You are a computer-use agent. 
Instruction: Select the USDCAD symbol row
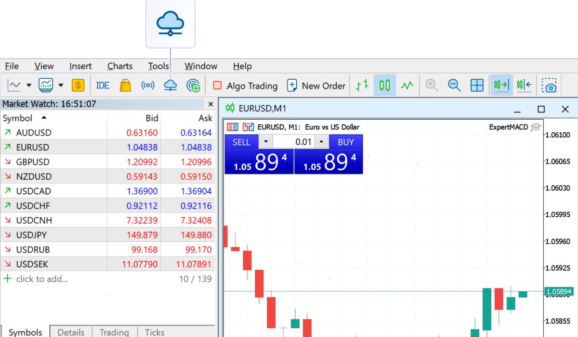pos(107,191)
